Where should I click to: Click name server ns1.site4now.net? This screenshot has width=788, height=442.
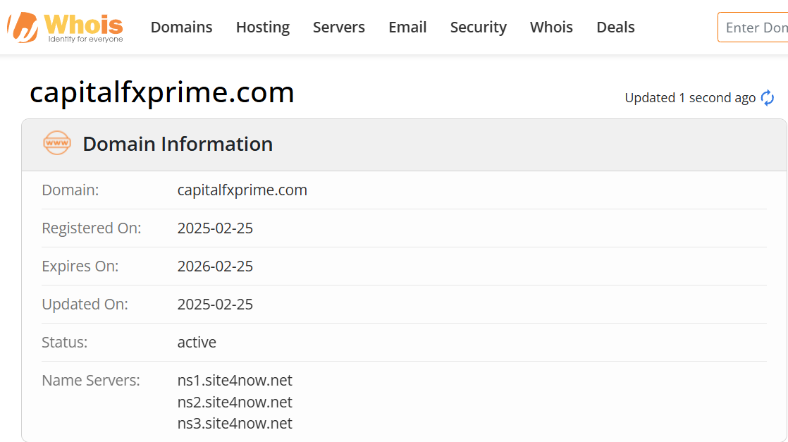click(235, 380)
